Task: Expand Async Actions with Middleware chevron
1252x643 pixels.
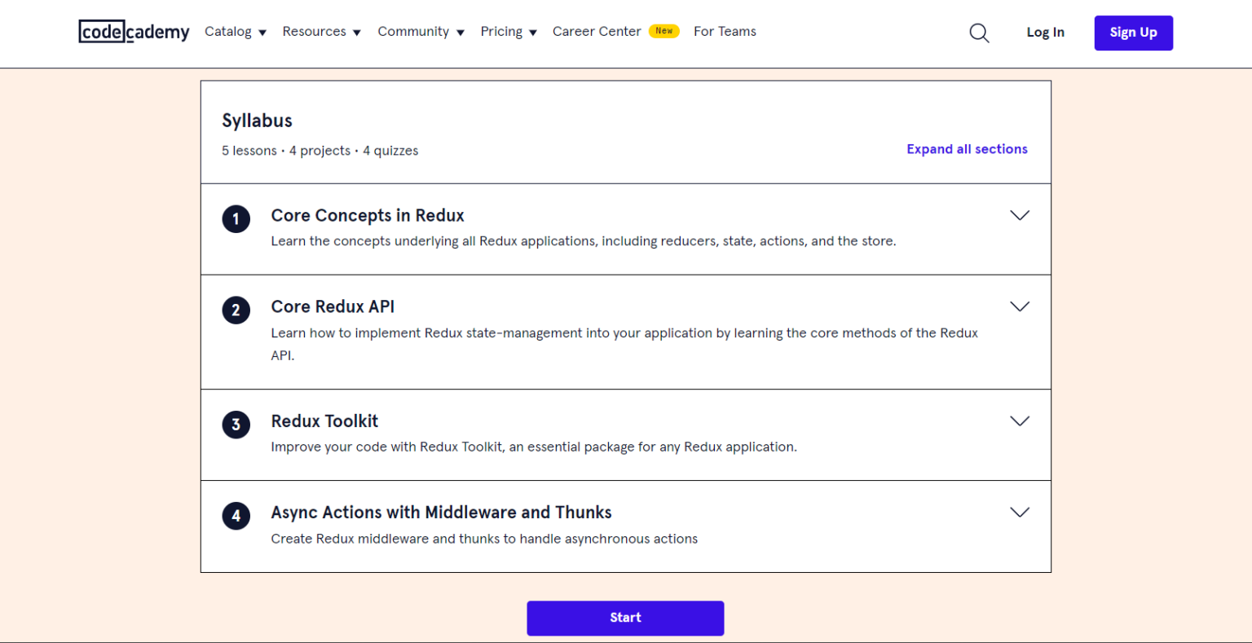Action: point(1020,513)
